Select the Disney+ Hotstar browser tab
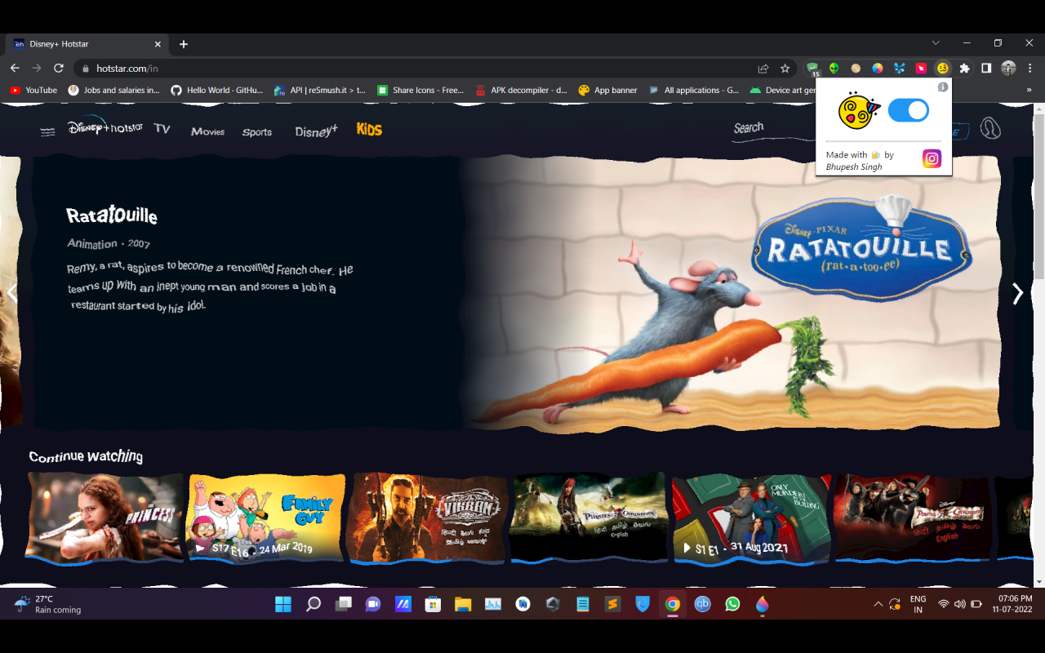Viewport: 1045px width, 653px height. tap(88, 44)
